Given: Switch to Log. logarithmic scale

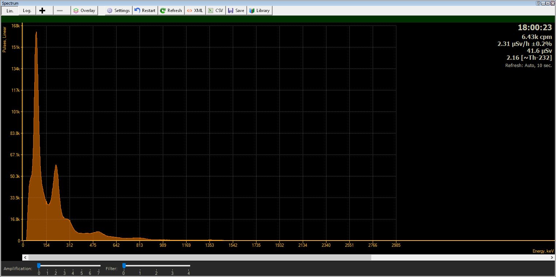Looking at the screenshot, I should pos(27,11).
